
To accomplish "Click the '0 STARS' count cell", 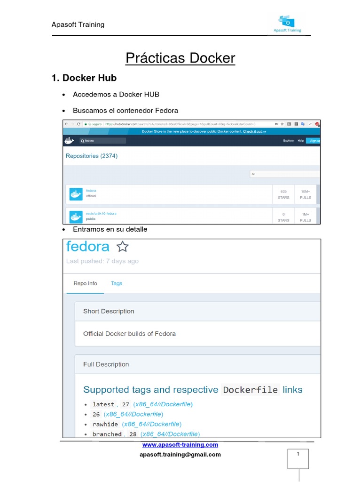I will [283, 217].
